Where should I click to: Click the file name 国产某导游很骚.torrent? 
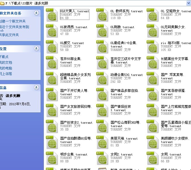[x=173, y=92]
